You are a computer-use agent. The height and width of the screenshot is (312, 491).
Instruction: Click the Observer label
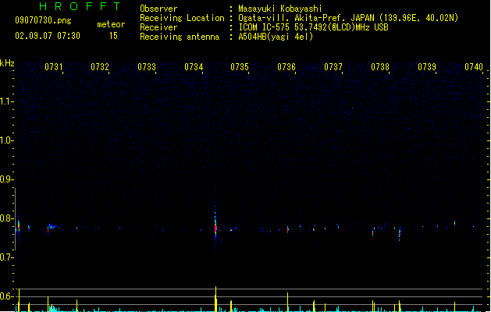(x=158, y=9)
